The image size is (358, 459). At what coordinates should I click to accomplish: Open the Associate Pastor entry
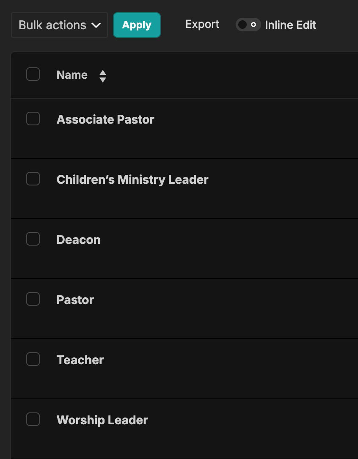[105, 119]
